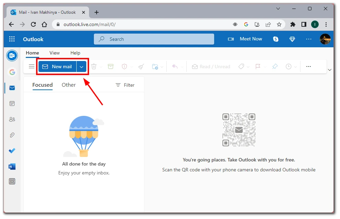Viewport: 340px width, 219px height.
Task: Expand the Categorize tag dropdown
Action: [248, 67]
